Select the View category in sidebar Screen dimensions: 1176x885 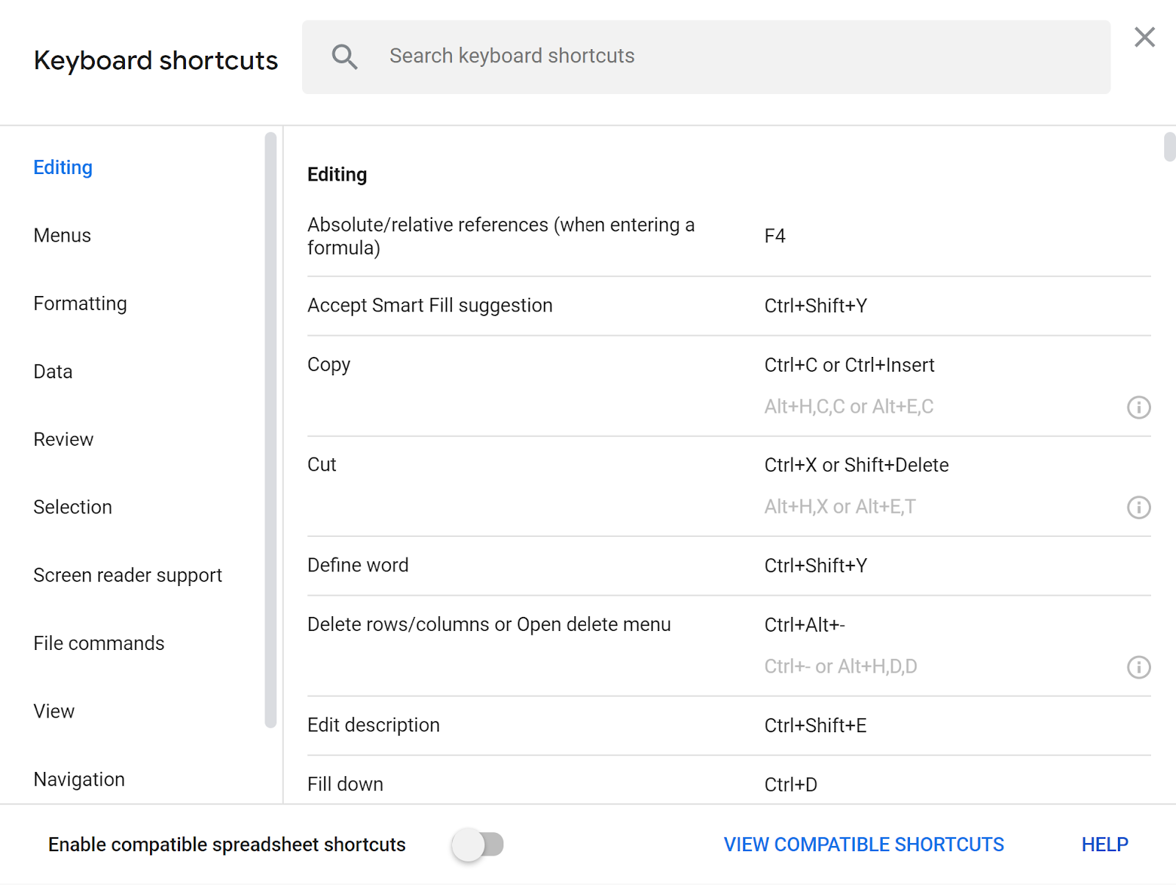[54, 712]
